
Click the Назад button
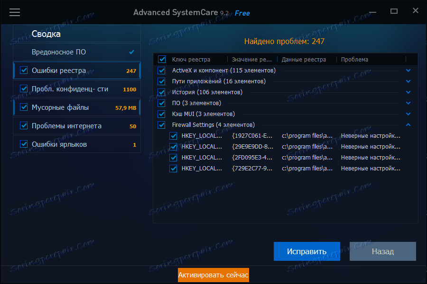(383, 251)
